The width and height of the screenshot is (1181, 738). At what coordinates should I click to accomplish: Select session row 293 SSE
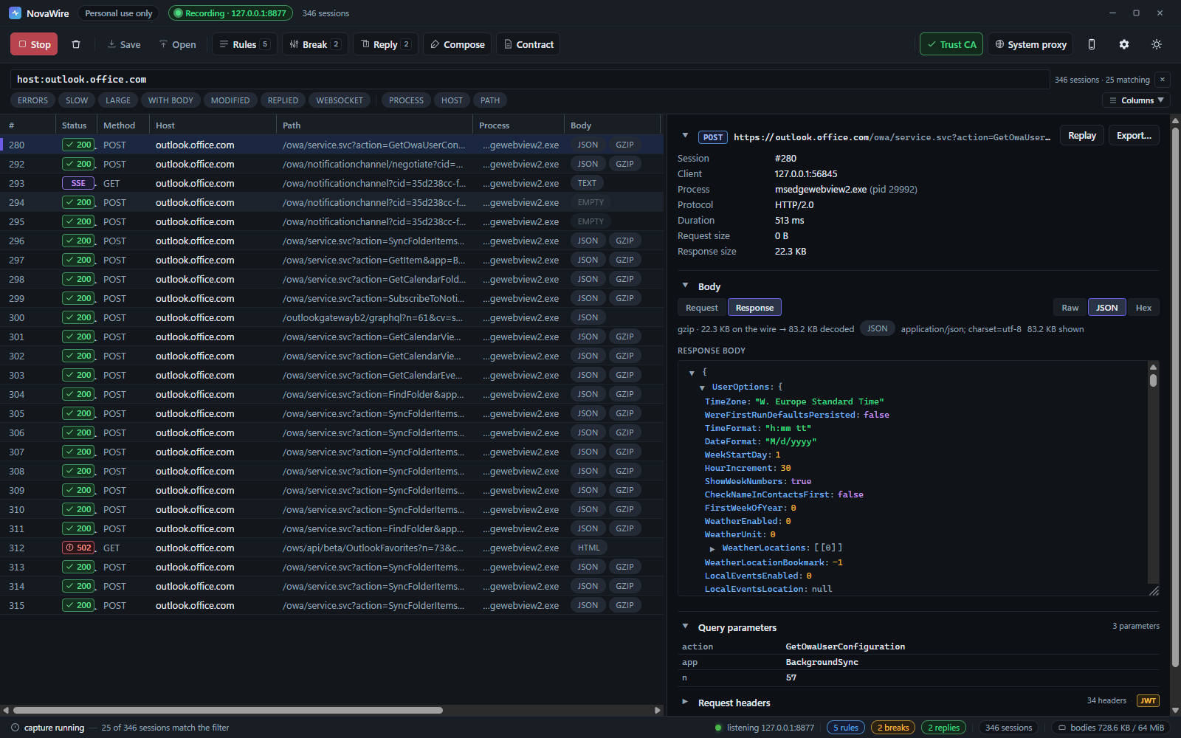coord(331,183)
